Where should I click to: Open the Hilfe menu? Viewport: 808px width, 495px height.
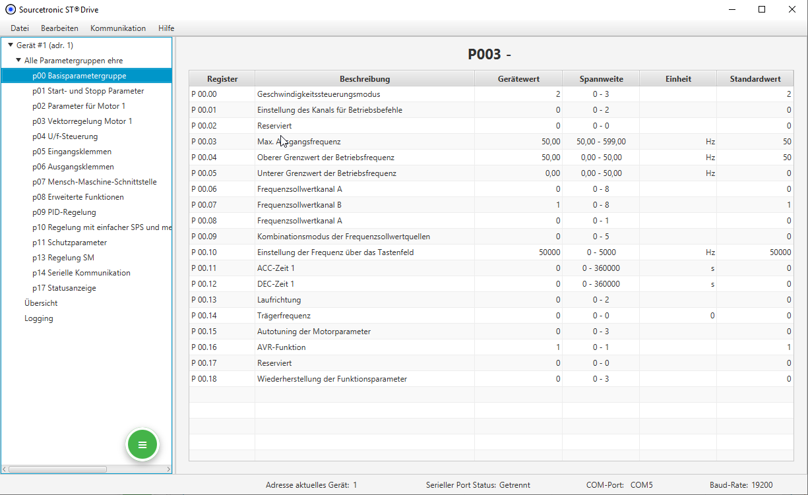[x=166, y=28]
